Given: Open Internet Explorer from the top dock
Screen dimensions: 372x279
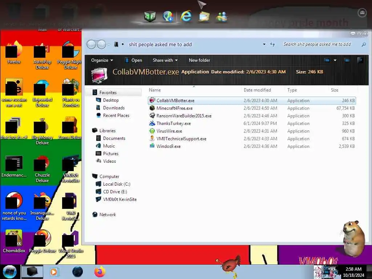Looking at the screenshot, I should [x=186, y=17].
